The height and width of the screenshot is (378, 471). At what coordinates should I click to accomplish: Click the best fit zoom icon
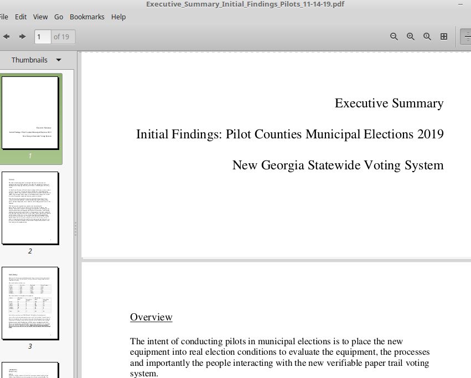tap(444, 37)
